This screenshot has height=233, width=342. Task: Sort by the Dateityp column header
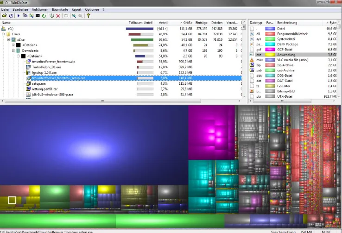pos(256,22)
